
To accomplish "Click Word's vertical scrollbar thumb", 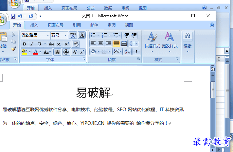I will (213, 90).
